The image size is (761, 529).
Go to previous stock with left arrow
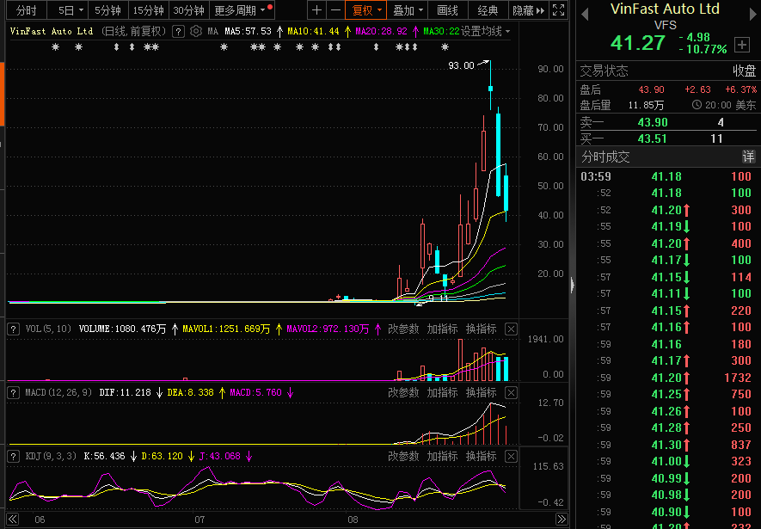(x=585, y=15)
